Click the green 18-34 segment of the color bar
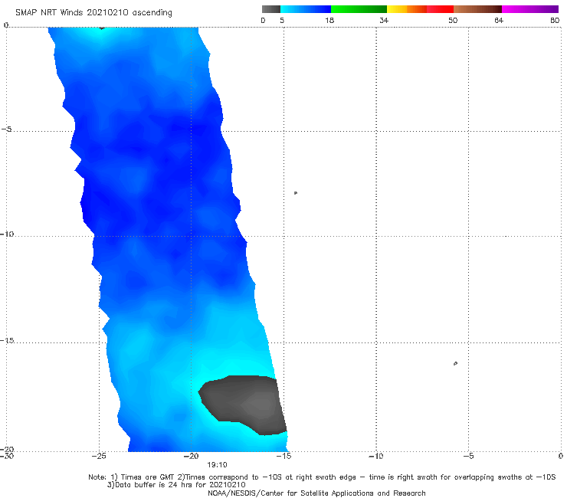The width and height of the screenshot is (567, 498). coord(359,9)
